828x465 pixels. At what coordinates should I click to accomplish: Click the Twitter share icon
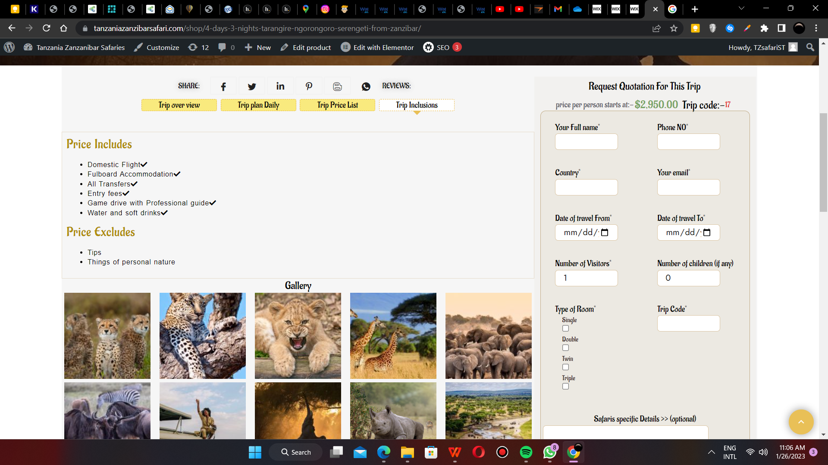[x=252, y=87]
